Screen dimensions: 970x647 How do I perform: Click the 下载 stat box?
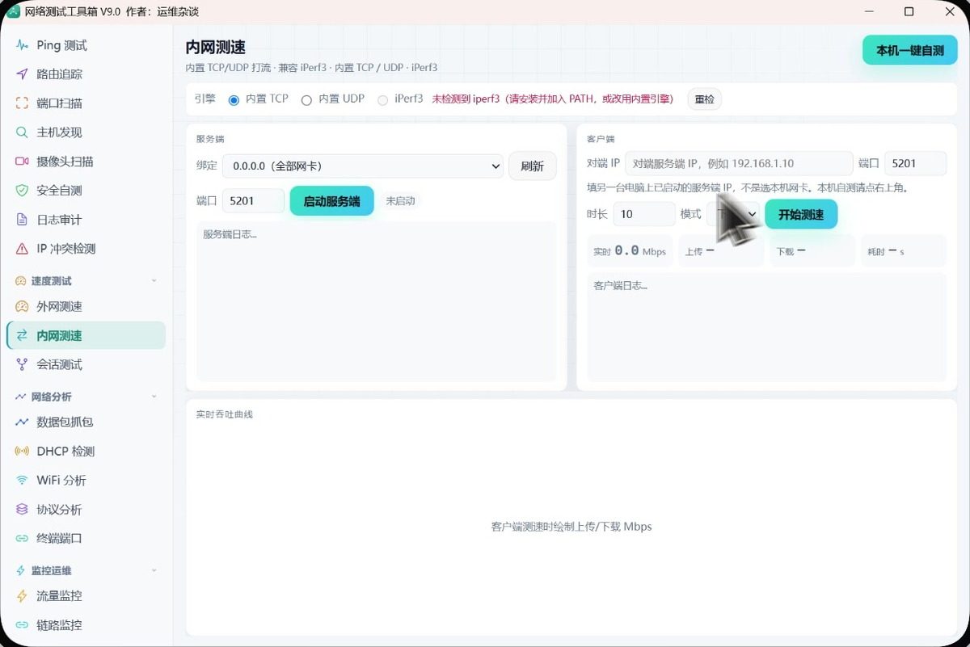[x=812, y=251]
